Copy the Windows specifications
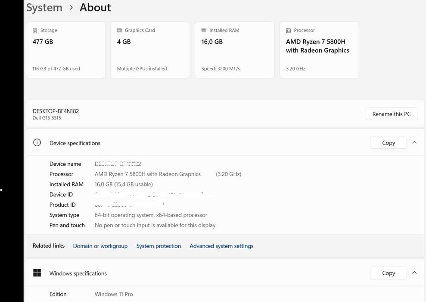The width and height of the screenshot is (426, 302). tap(388, 273)
